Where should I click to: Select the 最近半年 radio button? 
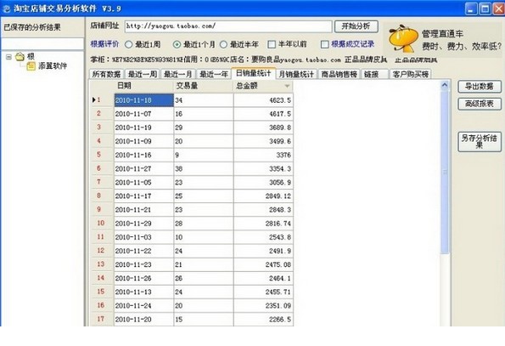point(223,44)
